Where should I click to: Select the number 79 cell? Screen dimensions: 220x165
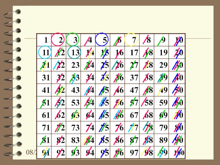[x=161, y=127]
